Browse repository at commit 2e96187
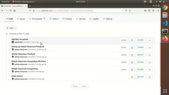This screenshot has height=95, width=169. click(150, 55)
